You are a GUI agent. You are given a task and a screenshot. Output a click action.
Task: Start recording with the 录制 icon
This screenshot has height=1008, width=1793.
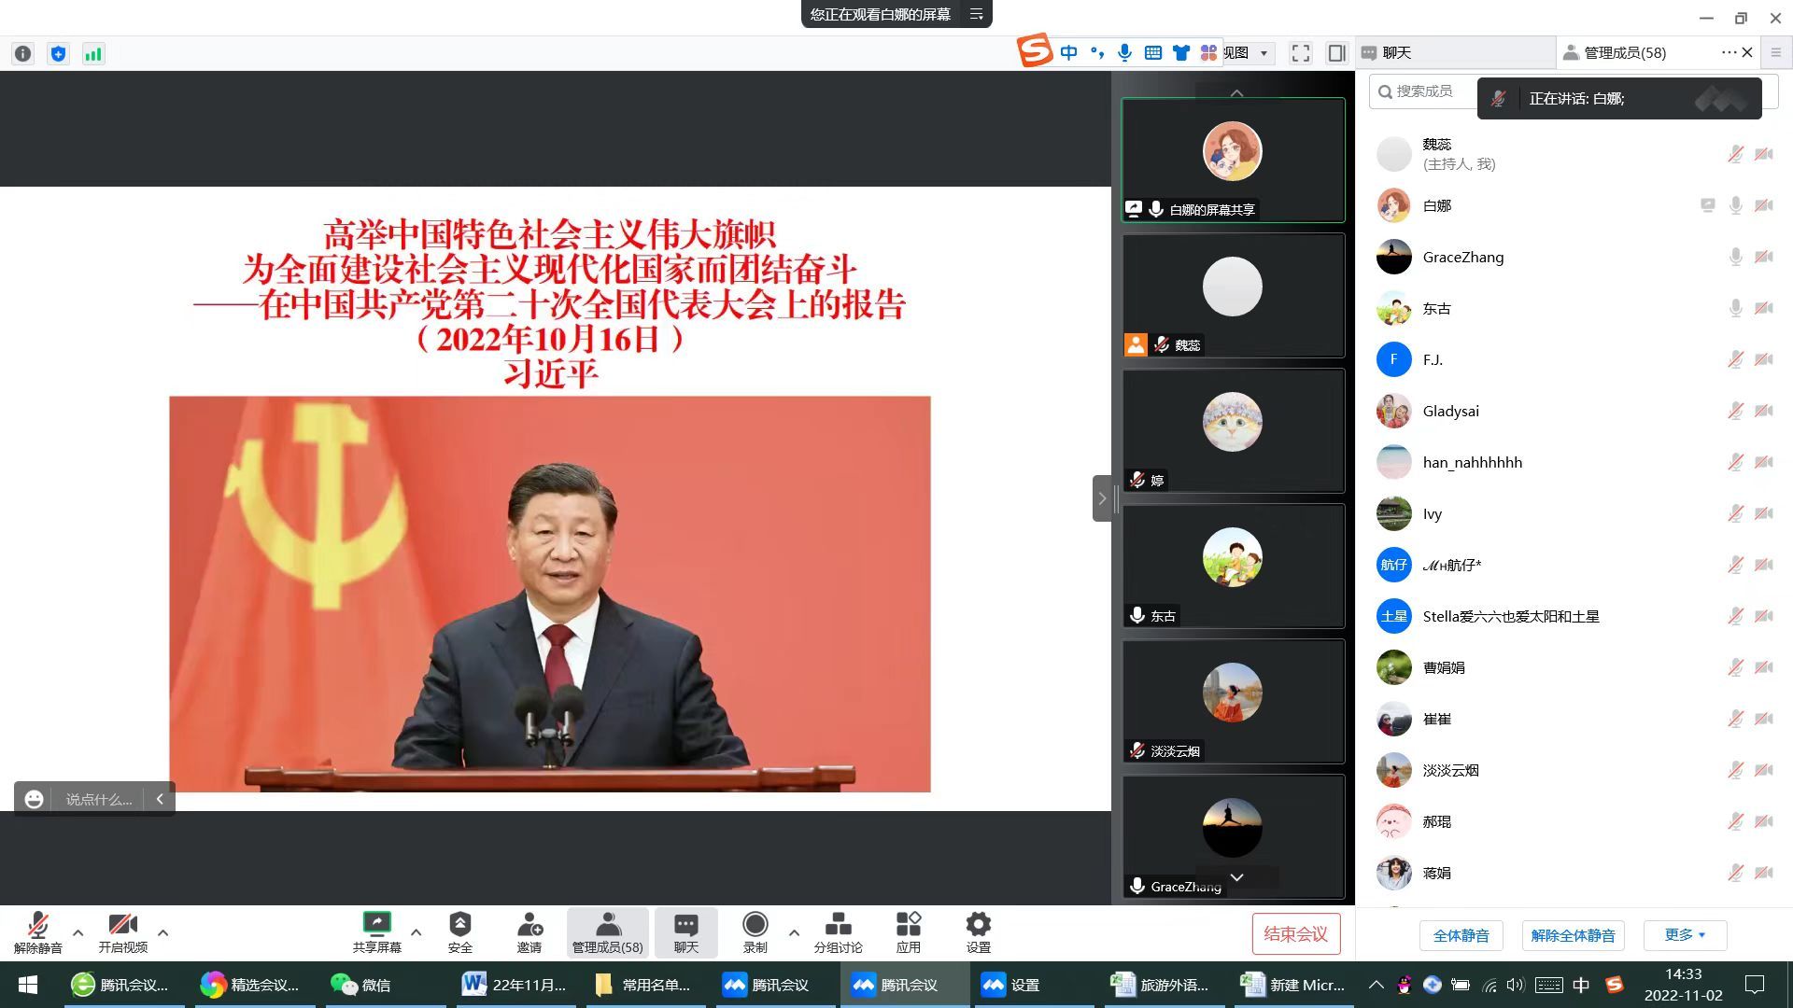point(755,925)
